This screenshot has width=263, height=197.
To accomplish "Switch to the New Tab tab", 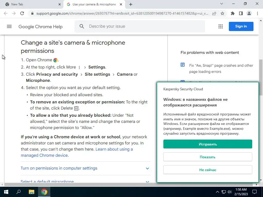I will [x=32, y=4].
